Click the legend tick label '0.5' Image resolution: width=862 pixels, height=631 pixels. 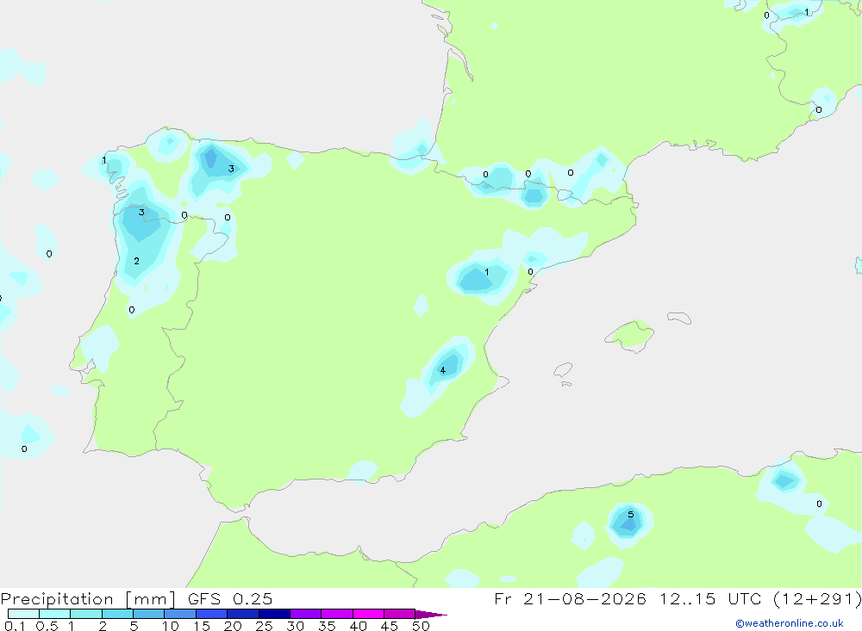tap(47, 626)
